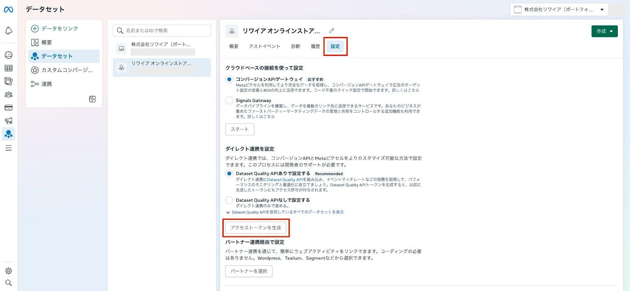The image size is (630, 291).
Task: Open the 作成 dropdown button
Action: click(604, 31)
